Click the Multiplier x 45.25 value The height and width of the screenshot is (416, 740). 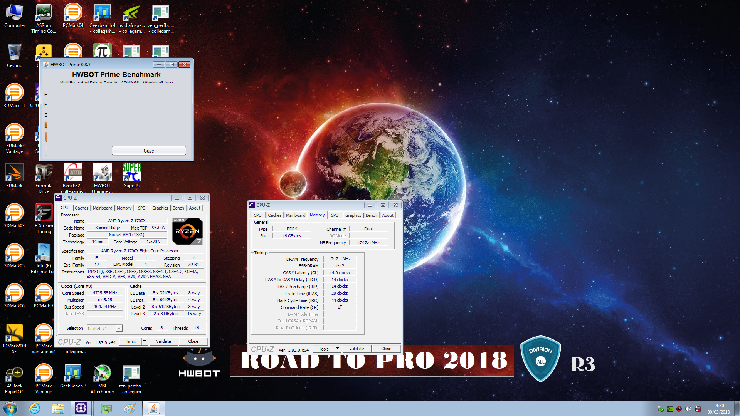(105, 300)
